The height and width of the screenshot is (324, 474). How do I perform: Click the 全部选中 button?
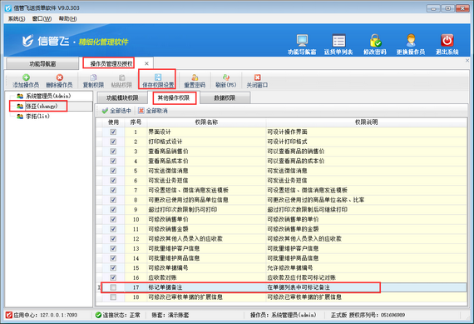point(116,111)
